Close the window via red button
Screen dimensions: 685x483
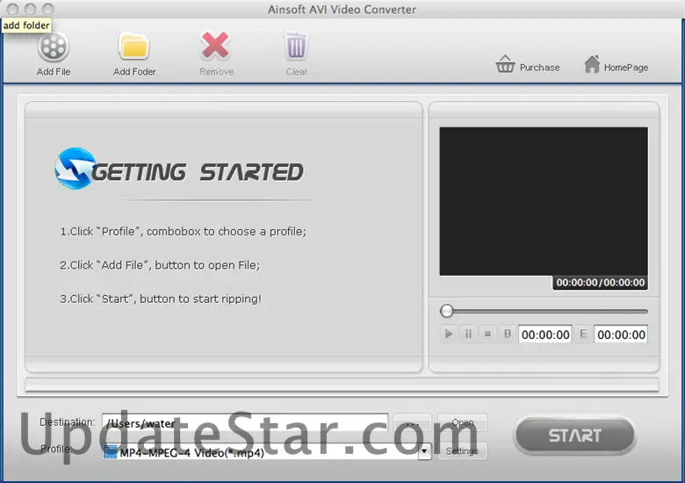[12, 9]
